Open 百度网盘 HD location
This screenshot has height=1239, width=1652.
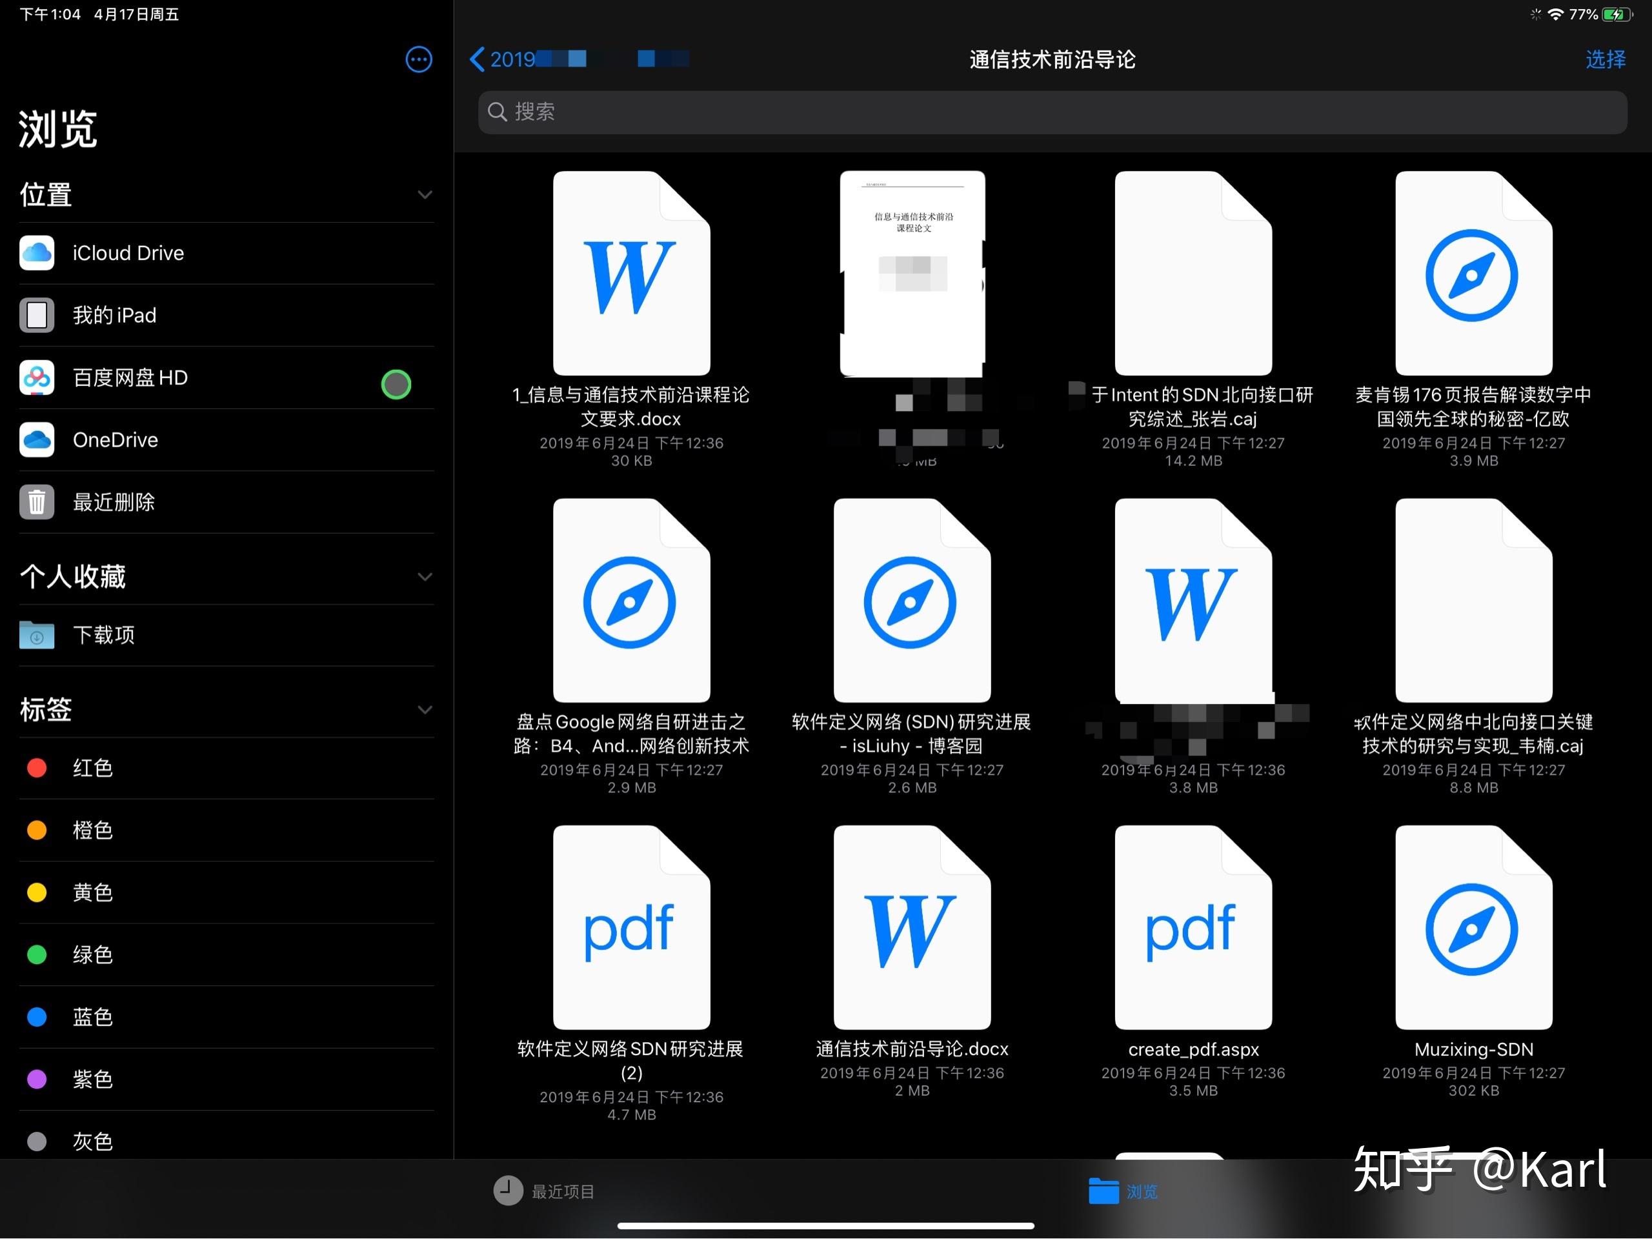coord(227,378)
